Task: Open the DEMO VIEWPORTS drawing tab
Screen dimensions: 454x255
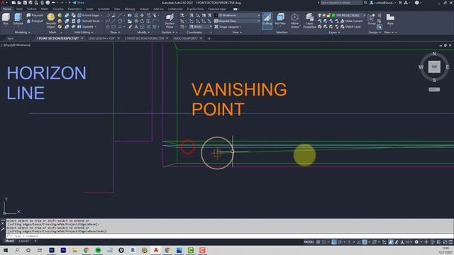Action: [185, 38]
